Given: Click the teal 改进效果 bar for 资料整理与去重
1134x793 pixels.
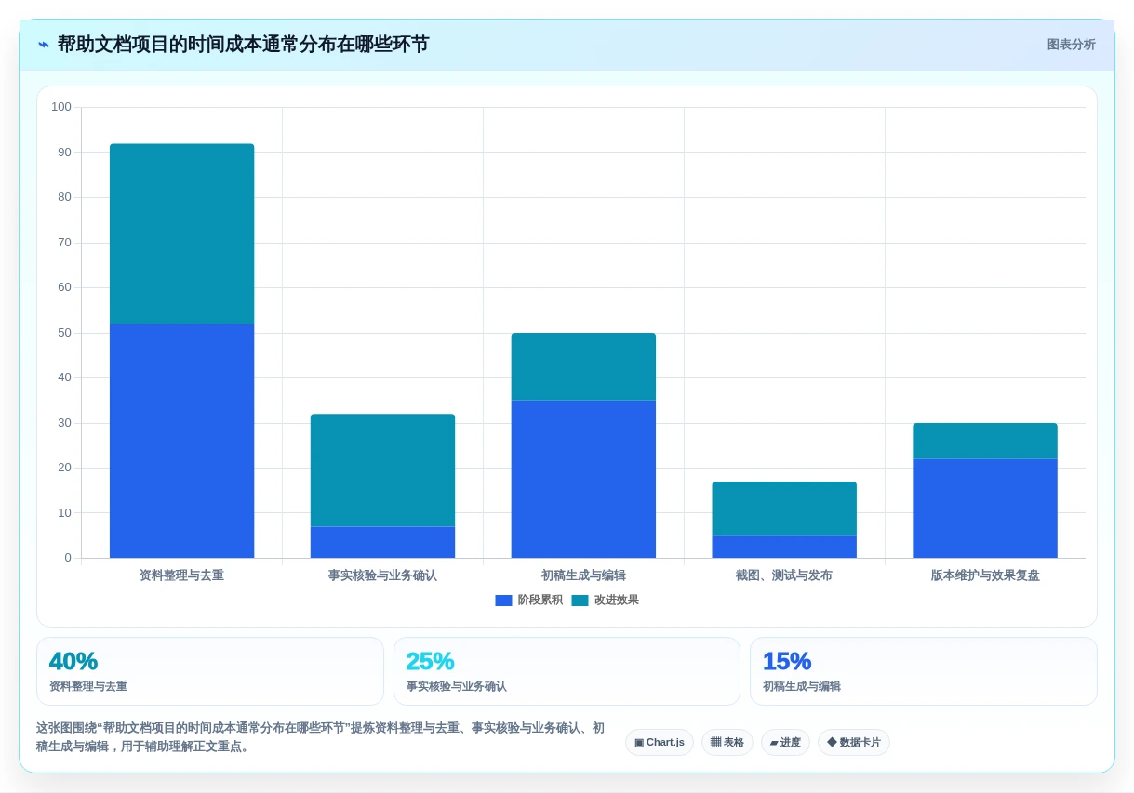Looking at the screenshot, I should point(181,233).
